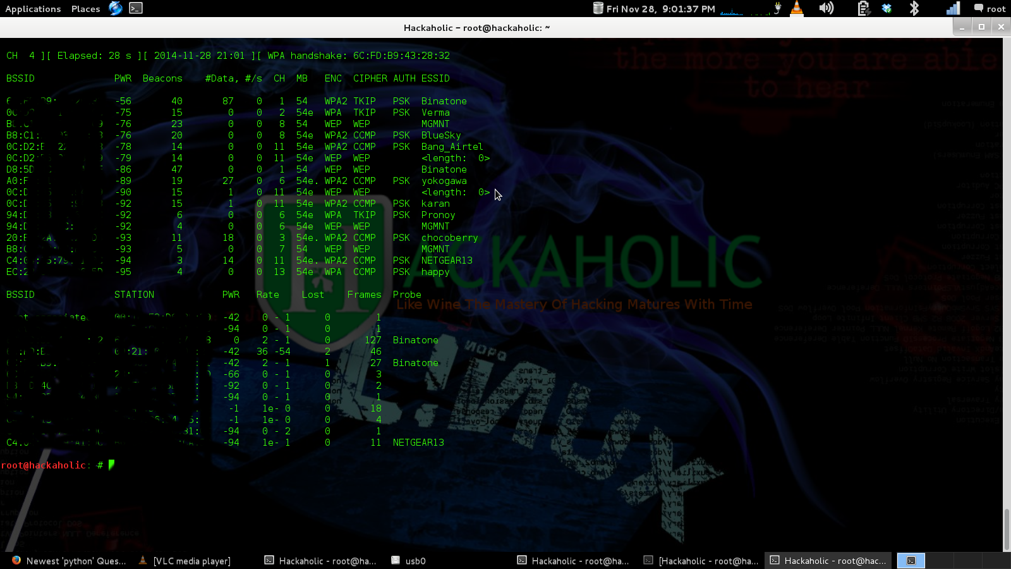Image resolution: width=1011 pixels, height=569 pixels.
Task: Click the terminal vertical scrollbar thumb
Action: 1007,529
